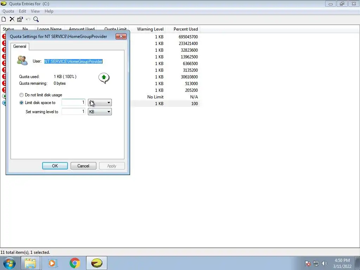Sort by Logon Name column header
360x270 pixels.
coord(49,28)
